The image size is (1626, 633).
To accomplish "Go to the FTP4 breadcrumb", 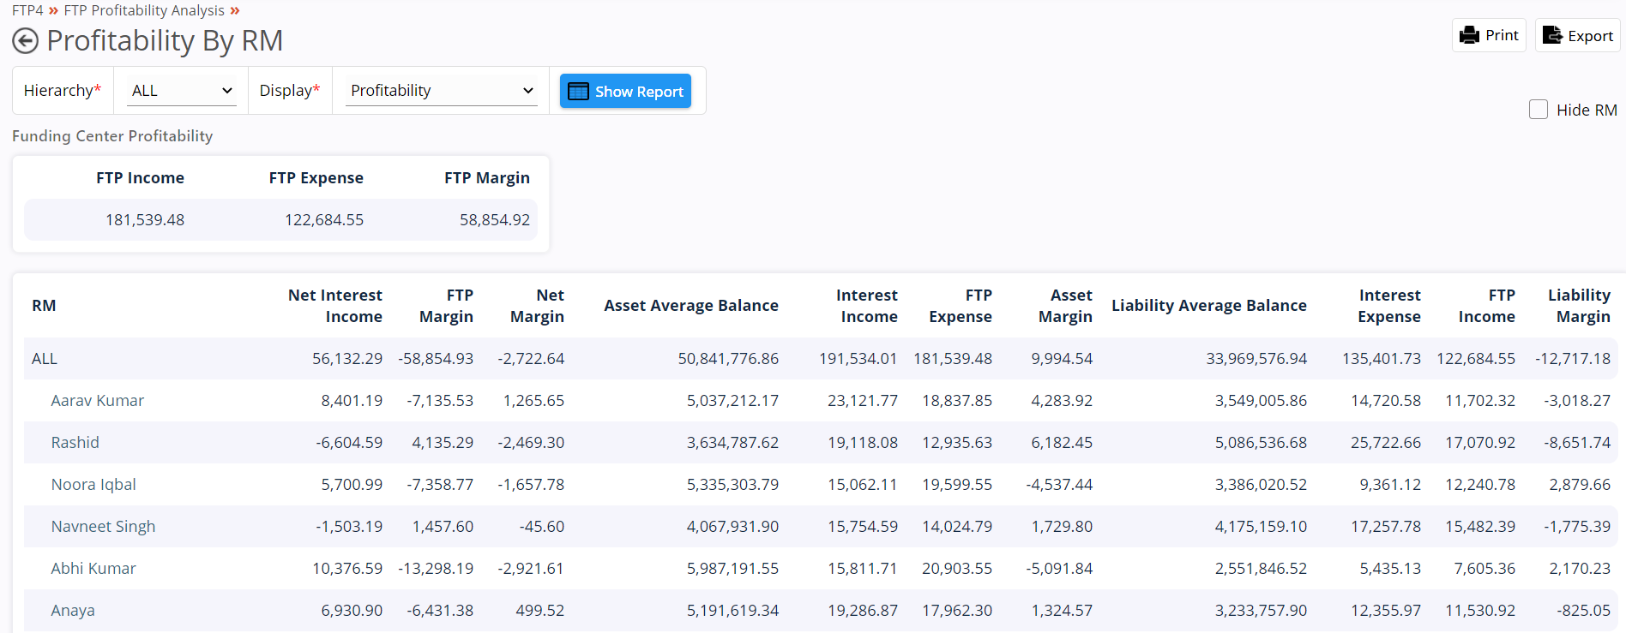I will coord(27,10).
